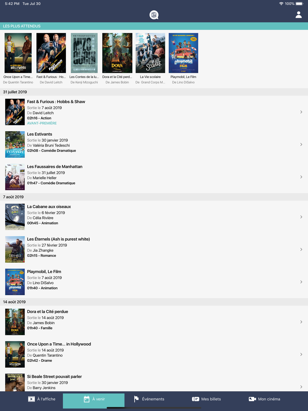Expand Les Estivants row chevron
The width and height of the screenshot is (308, 411).
pos(301,144)
